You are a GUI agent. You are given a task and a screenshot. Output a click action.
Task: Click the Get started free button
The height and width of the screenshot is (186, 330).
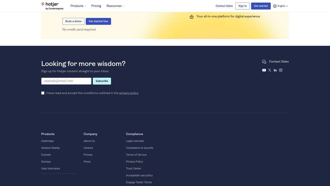point(98,21)
